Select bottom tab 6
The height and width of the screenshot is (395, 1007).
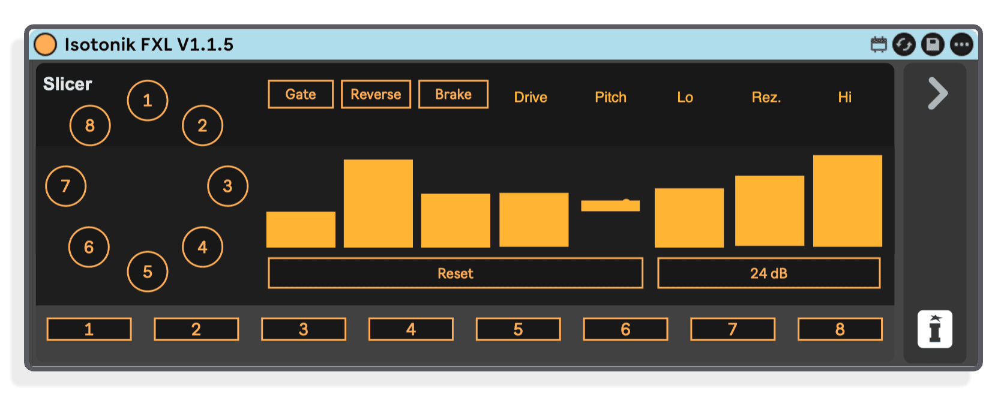[625, 329]
